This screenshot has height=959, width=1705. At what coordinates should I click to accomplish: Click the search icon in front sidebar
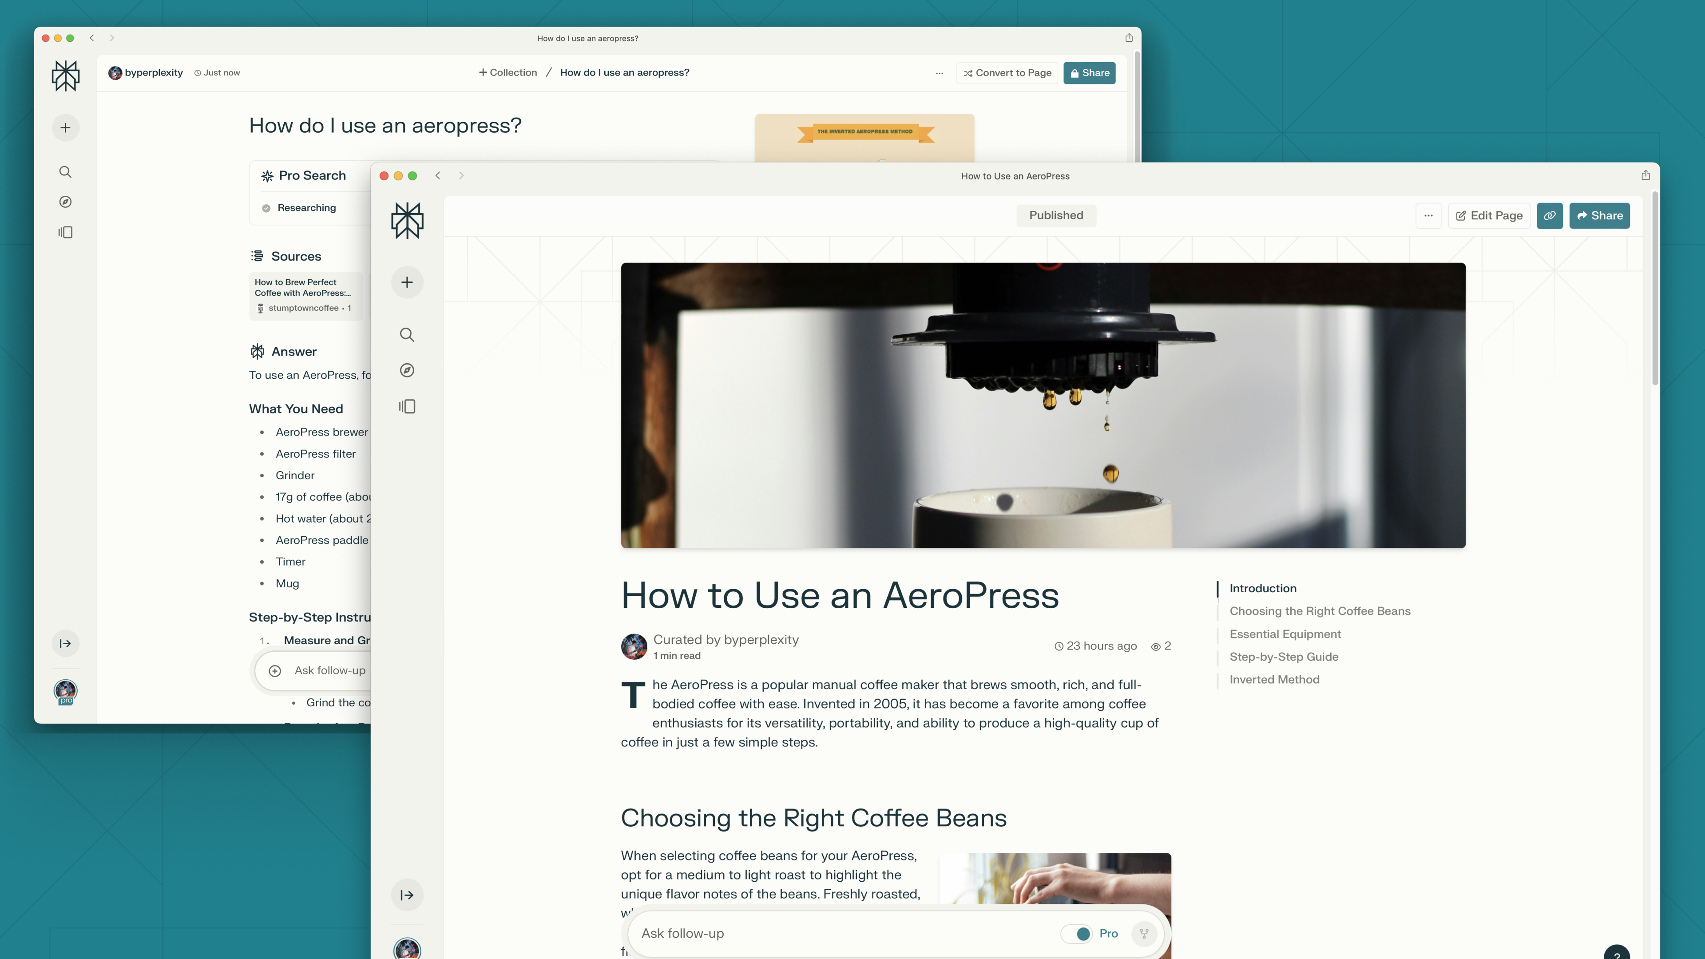[x=407, y=335]
